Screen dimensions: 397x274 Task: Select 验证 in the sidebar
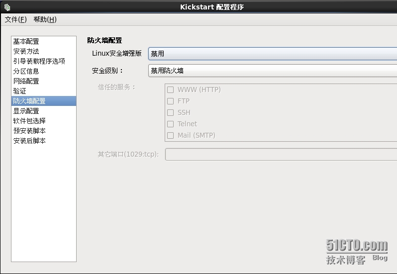[x=44, y=91]
